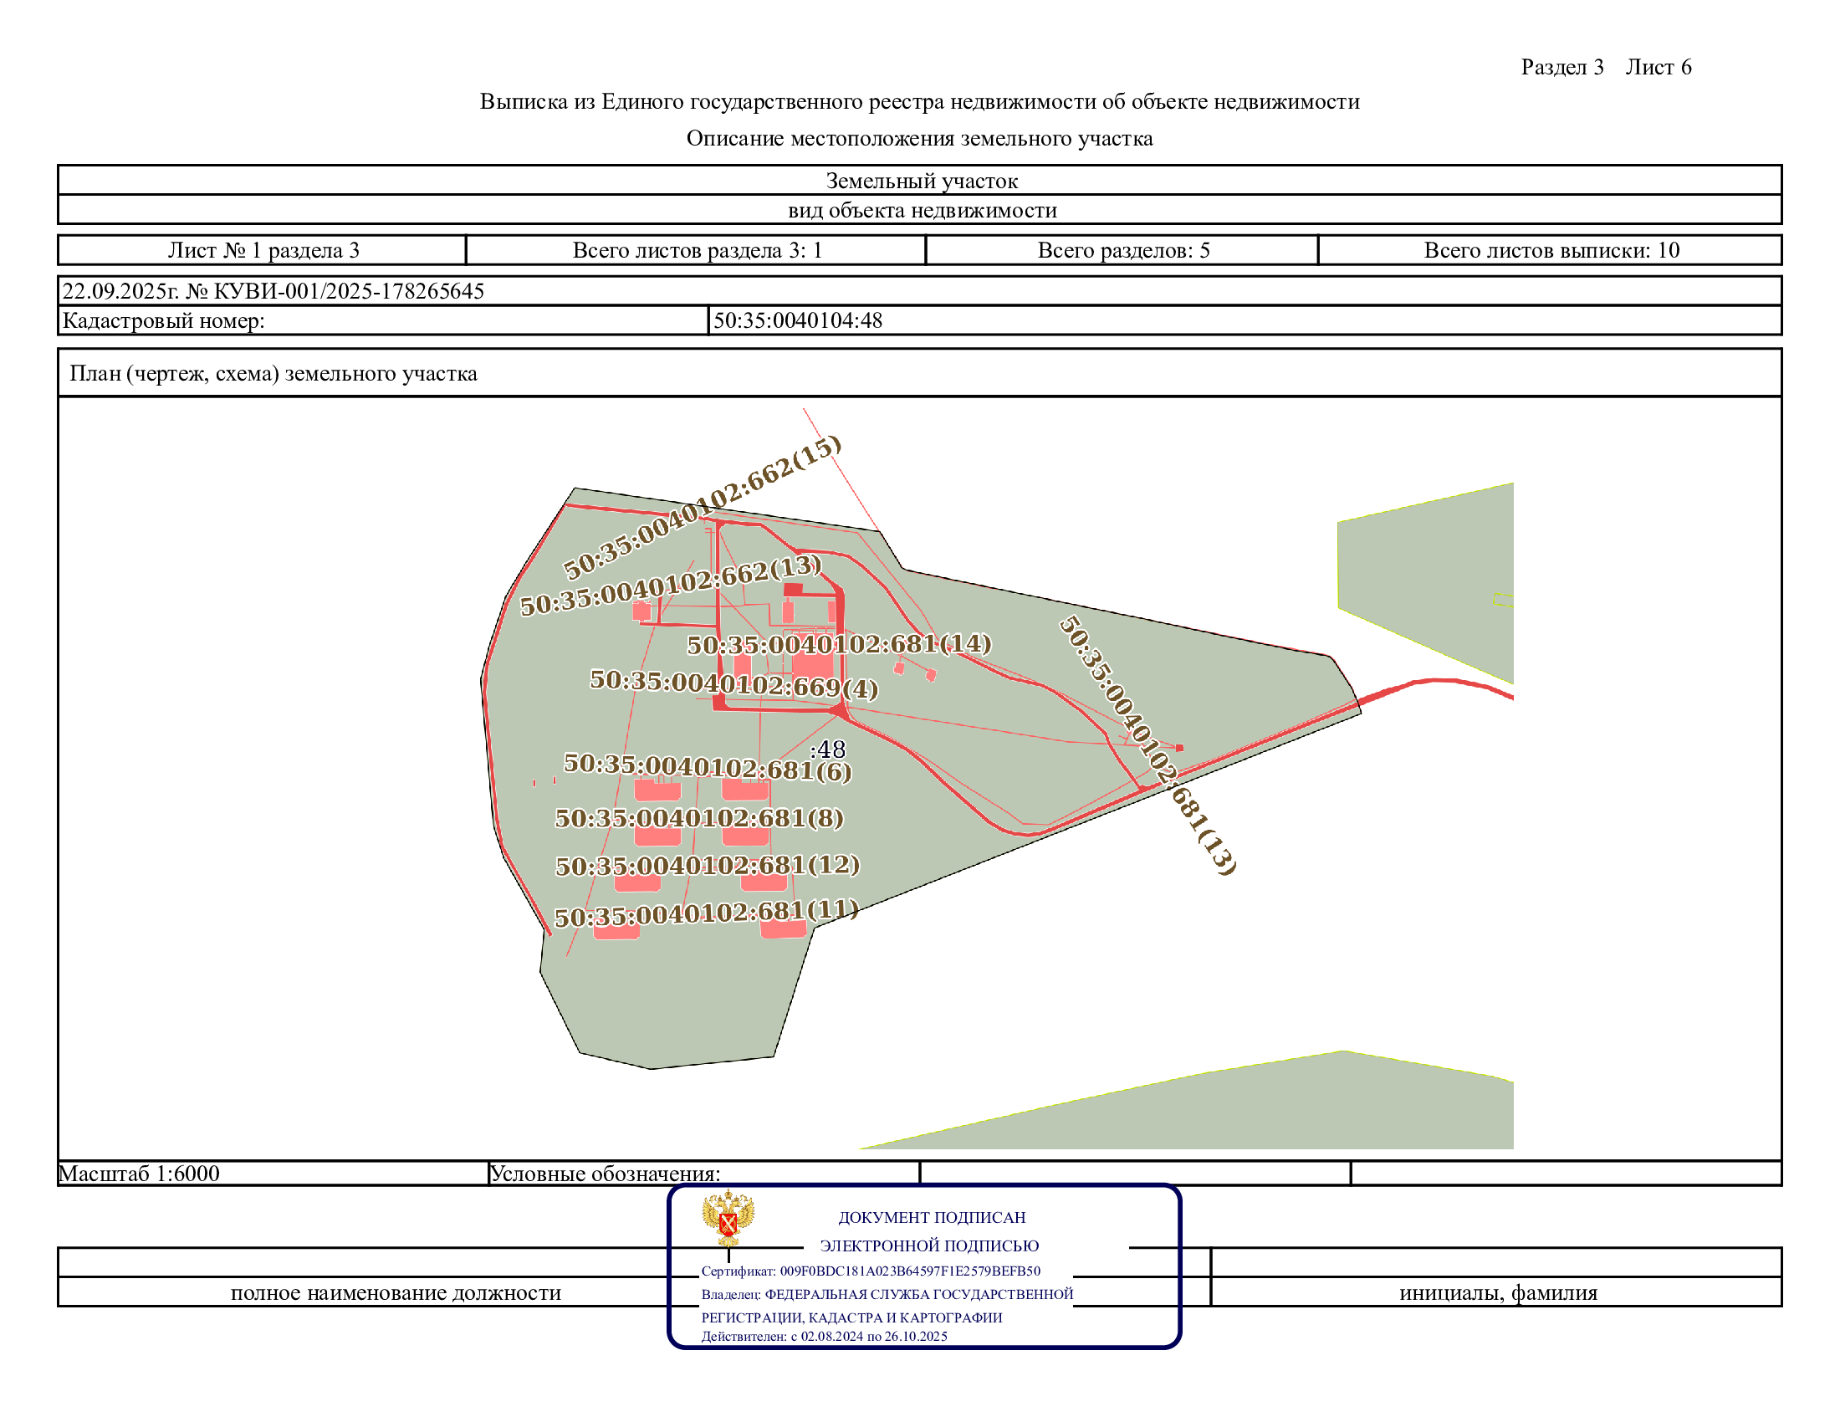Click map label 50:35:0040102:681(11)

(706, 913)
